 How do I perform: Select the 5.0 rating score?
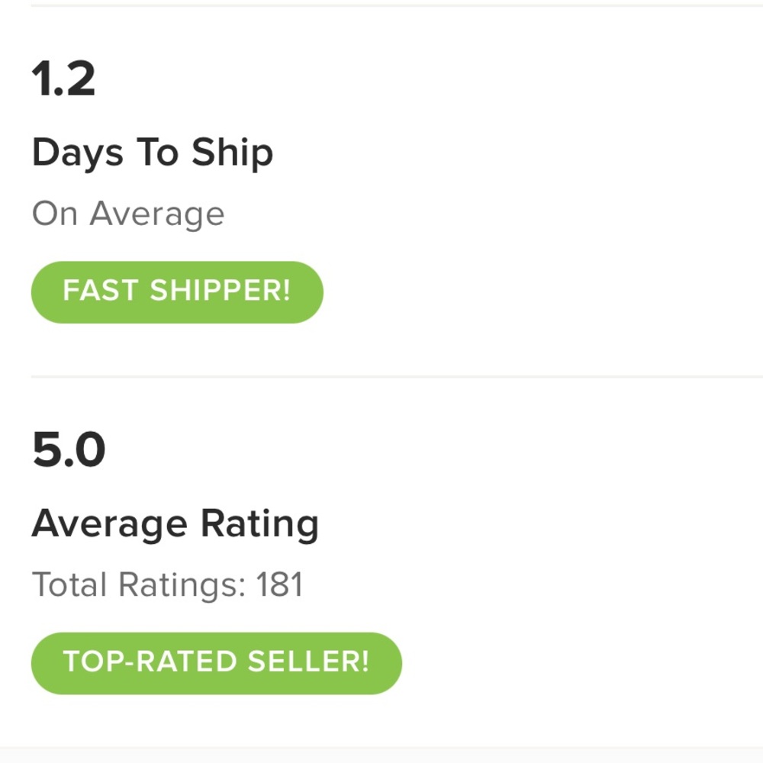click(x=69, y=450)
